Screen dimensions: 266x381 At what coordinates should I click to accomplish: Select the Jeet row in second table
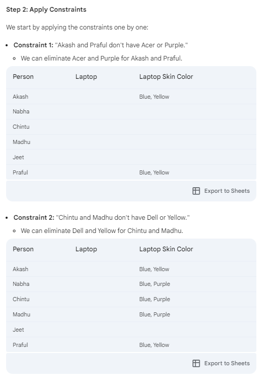(x=131, y=330)
